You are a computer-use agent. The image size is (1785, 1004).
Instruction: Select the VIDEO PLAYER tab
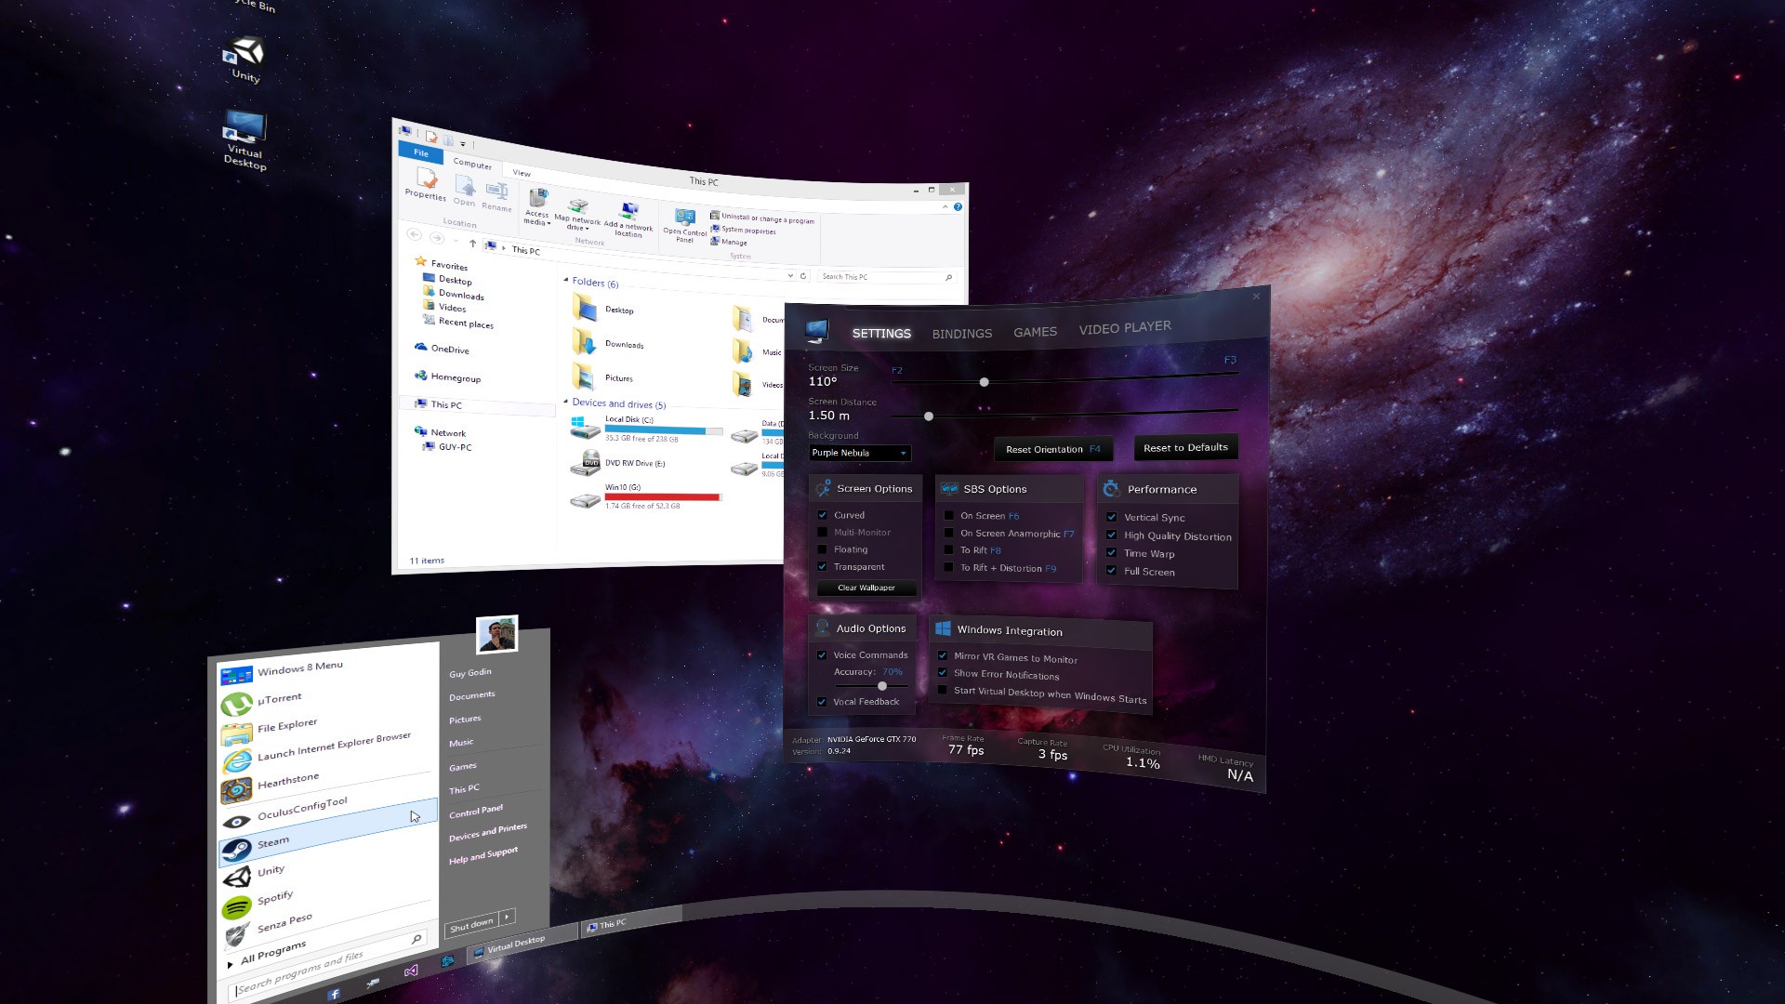(1123, 326)
